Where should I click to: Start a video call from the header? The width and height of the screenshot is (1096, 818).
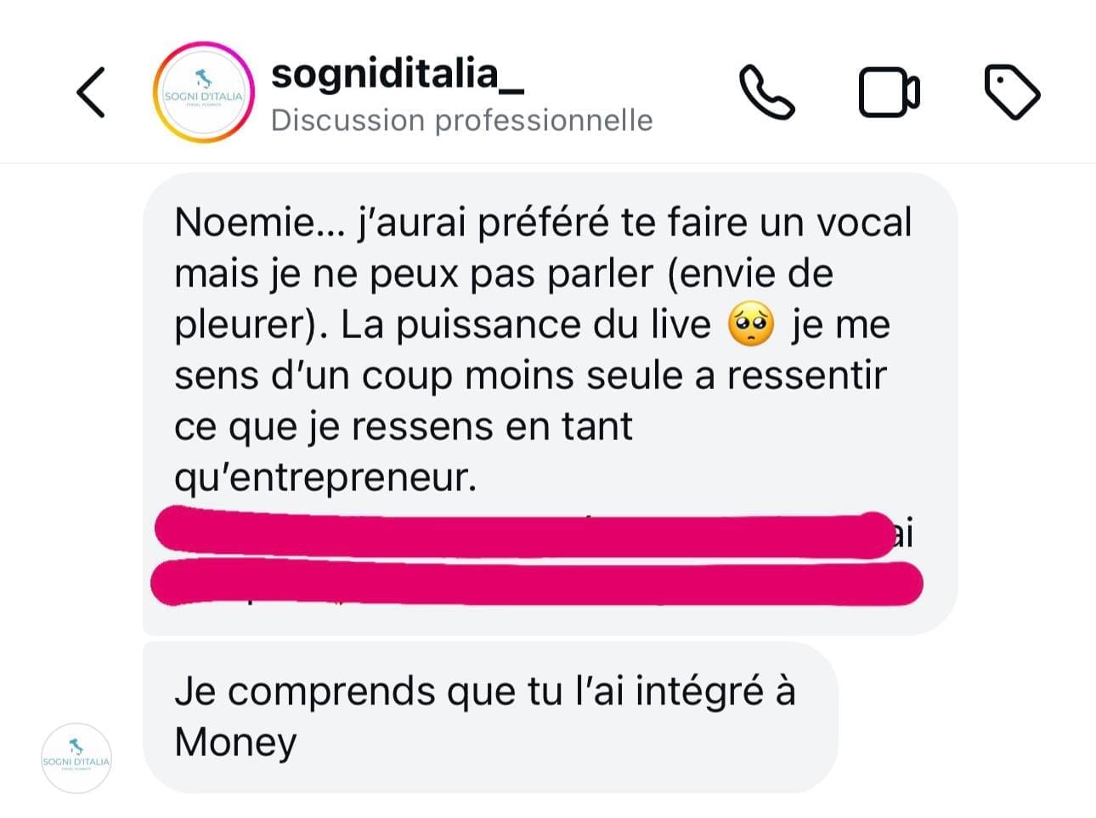889,92
